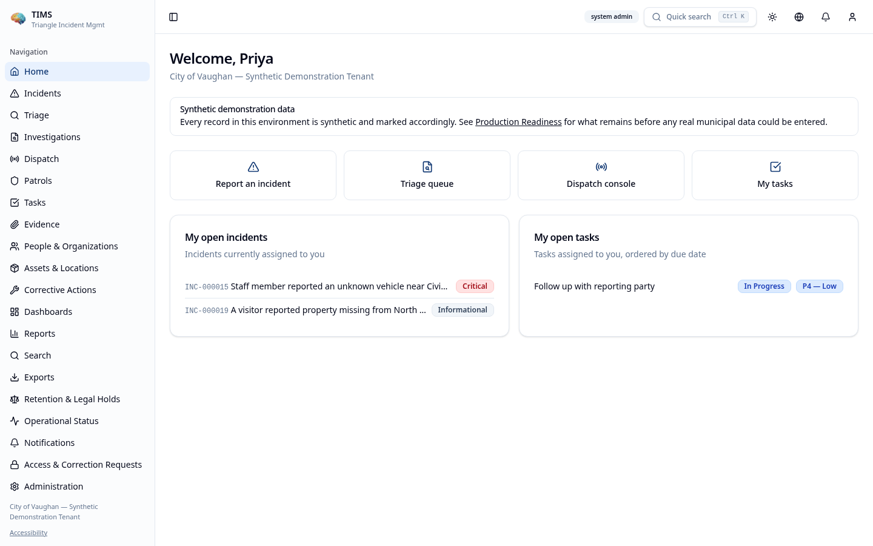The width and height of the screenshot is (873, 546).
Task: Click the TIMS brain logo
Action: [18, 19]
